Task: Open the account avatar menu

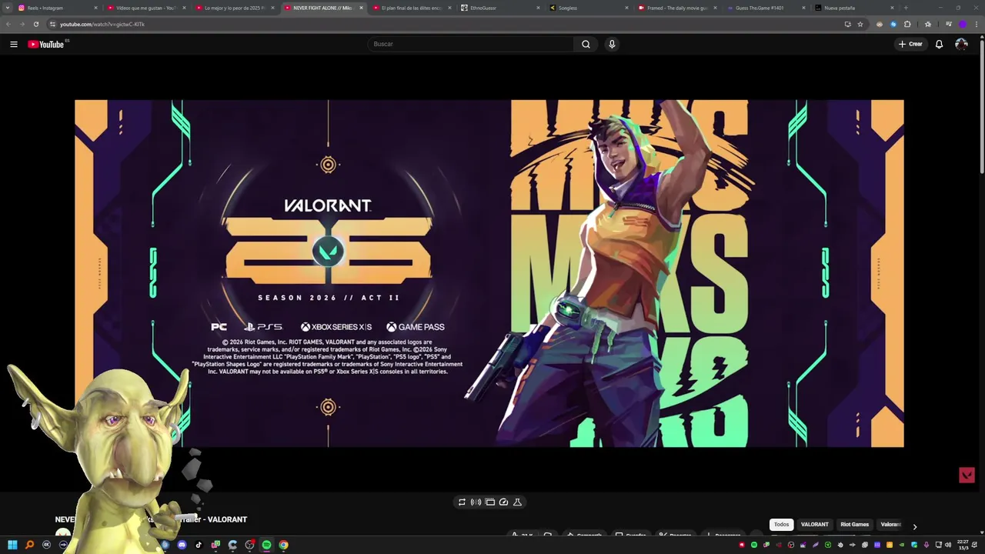Action: coord(961,44)
